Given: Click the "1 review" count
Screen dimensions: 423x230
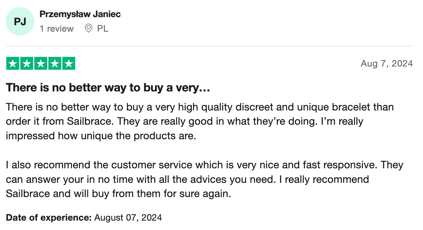Looking at the screenshot, I should [x=57, y=29].
